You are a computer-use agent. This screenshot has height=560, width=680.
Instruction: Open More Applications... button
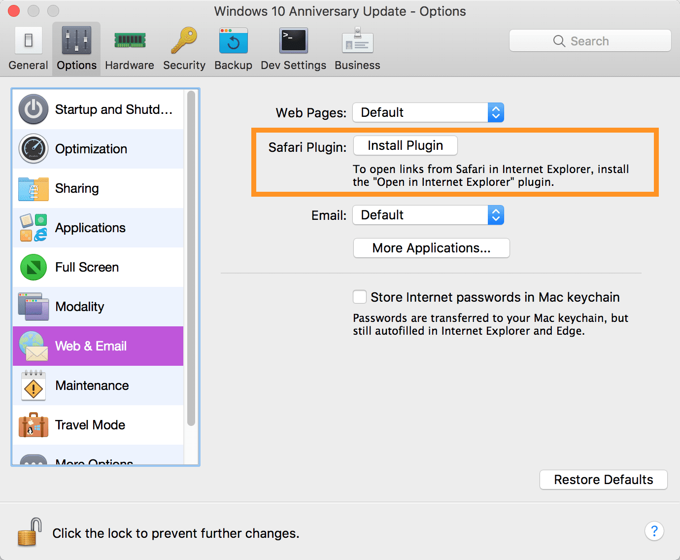432,248
